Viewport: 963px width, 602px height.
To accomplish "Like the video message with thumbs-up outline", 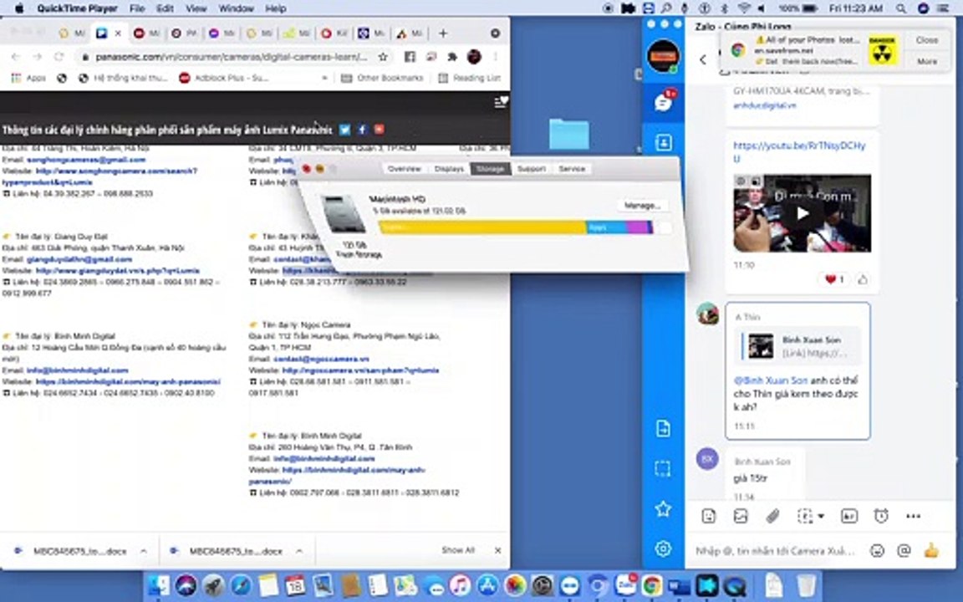I will click(863, 279).
